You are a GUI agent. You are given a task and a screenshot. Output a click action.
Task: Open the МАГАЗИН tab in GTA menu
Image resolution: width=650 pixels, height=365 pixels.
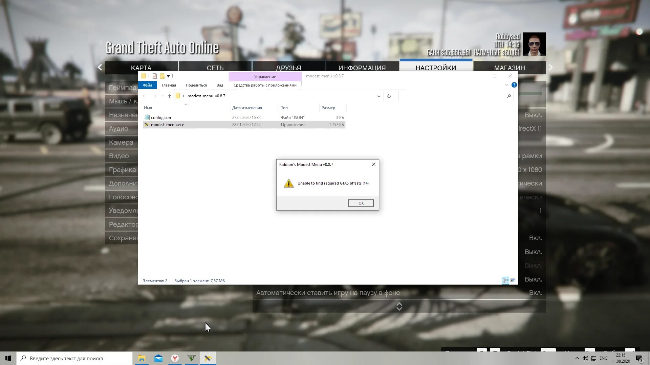(x=510, y=68)
